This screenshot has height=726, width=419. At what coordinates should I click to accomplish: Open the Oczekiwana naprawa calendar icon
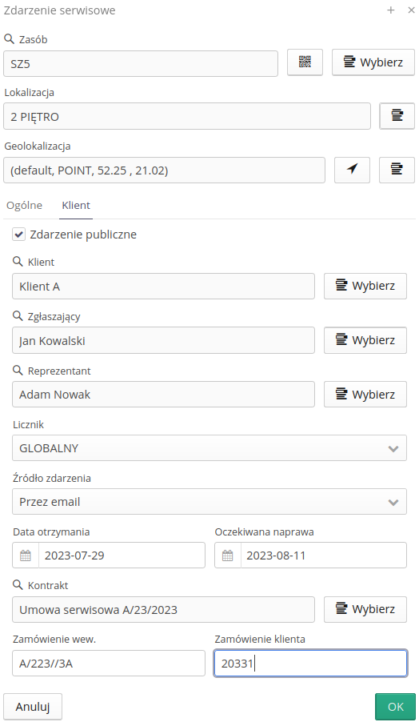(228, 556)
